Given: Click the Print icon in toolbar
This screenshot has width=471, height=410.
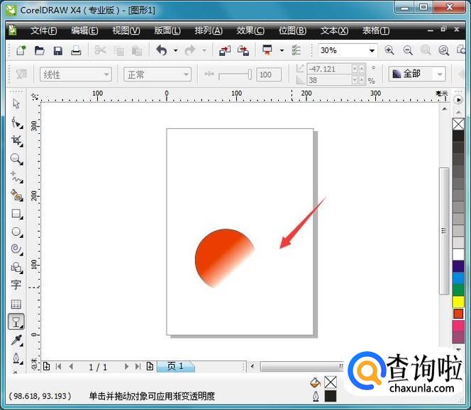Looking at the screenshot, I should click(76, 51).
